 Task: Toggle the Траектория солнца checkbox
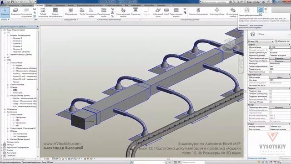(271, 72)
